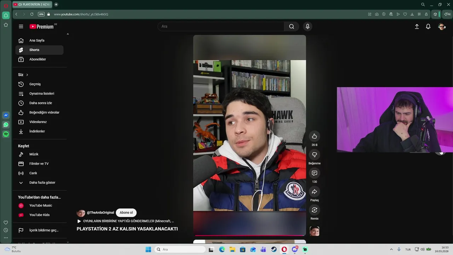Open the Remix option
The height and width of the screenshot is (255, 453).
click(x=314, y=210)
